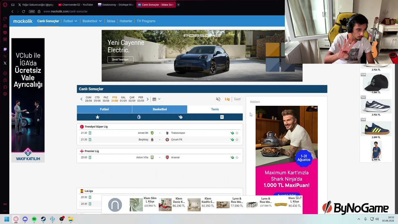Switch to the Yağız Sabuncuoğlu X tab
Image resolution: width=398 pixels, height=224 pixels.
(x=36, y=5)
